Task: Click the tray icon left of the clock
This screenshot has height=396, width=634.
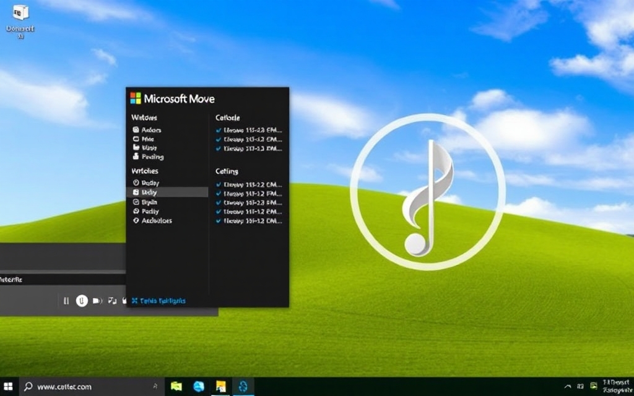Action: (x=594, y=387)
